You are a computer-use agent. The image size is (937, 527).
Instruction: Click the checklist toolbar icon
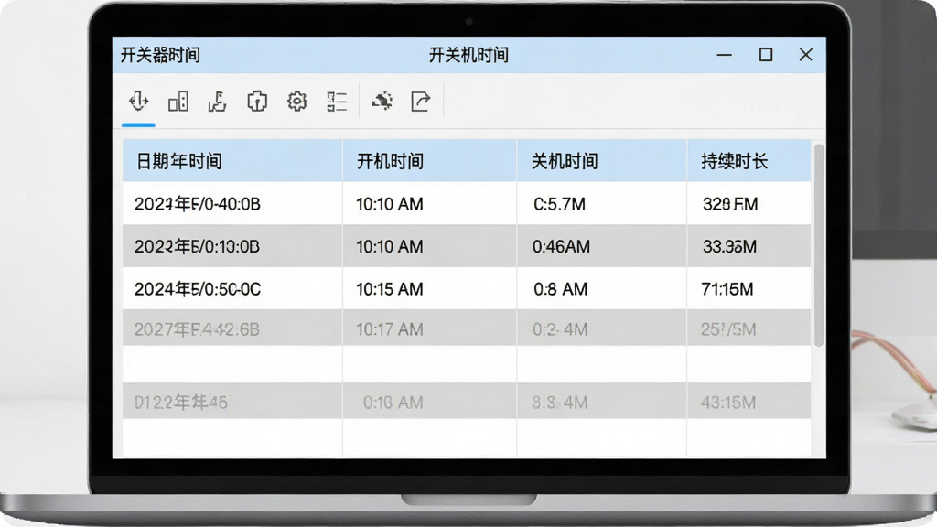pos(337,102)
